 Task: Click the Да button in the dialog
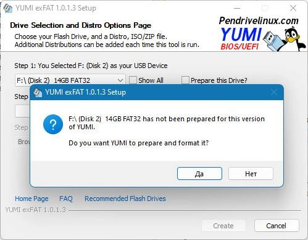click(199, 174)
